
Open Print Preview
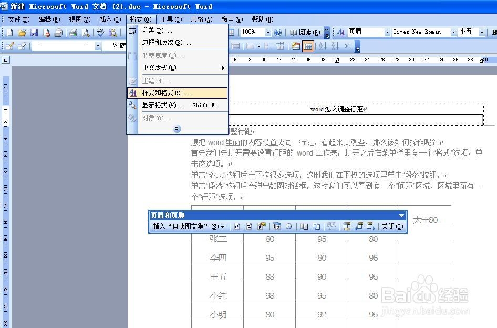click(85, 32)
